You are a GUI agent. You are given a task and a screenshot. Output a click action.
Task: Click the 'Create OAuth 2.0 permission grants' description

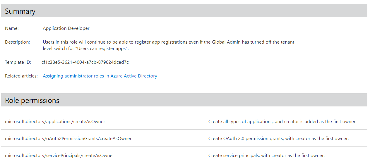click(x=279, y=139)
